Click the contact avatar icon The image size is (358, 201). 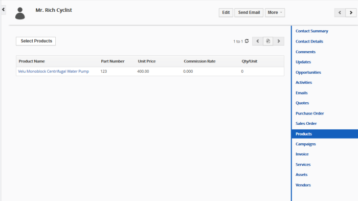(x=20, y=13)
